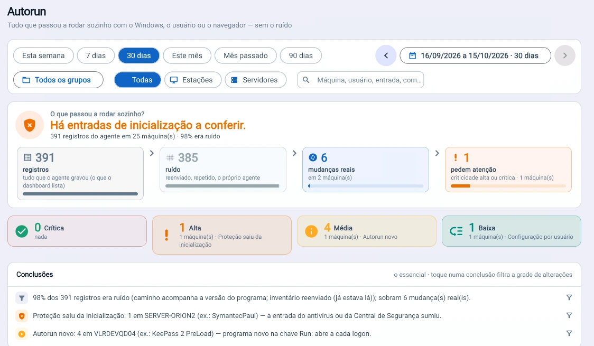Open the '385 ruído' card
This screenshot has height=346, width=594.
[223, 170]
